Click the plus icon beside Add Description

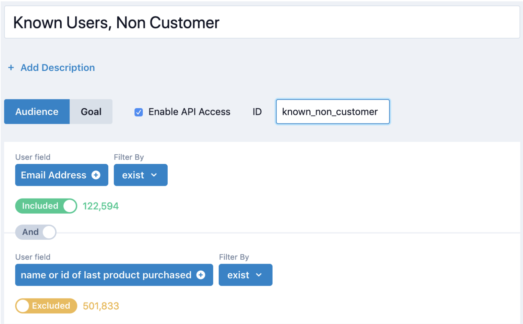(11, 68)
